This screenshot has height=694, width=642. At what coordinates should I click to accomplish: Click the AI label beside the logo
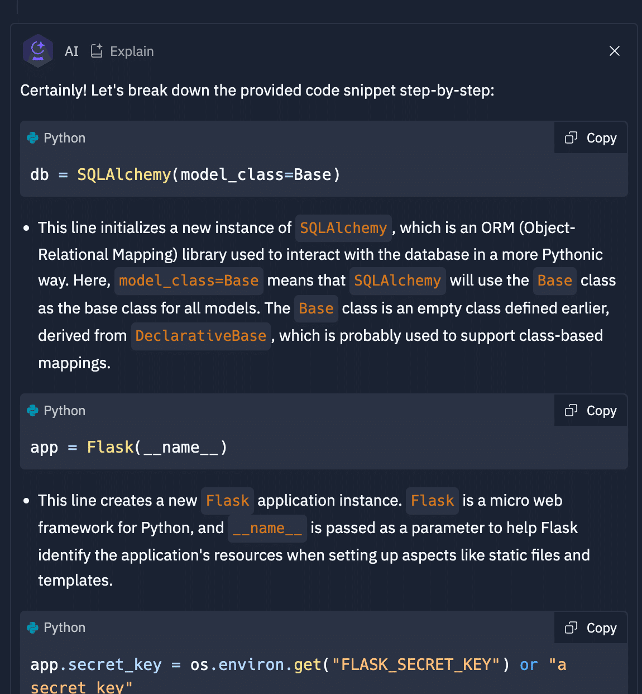pyautogui.click(x=71, y=51)
